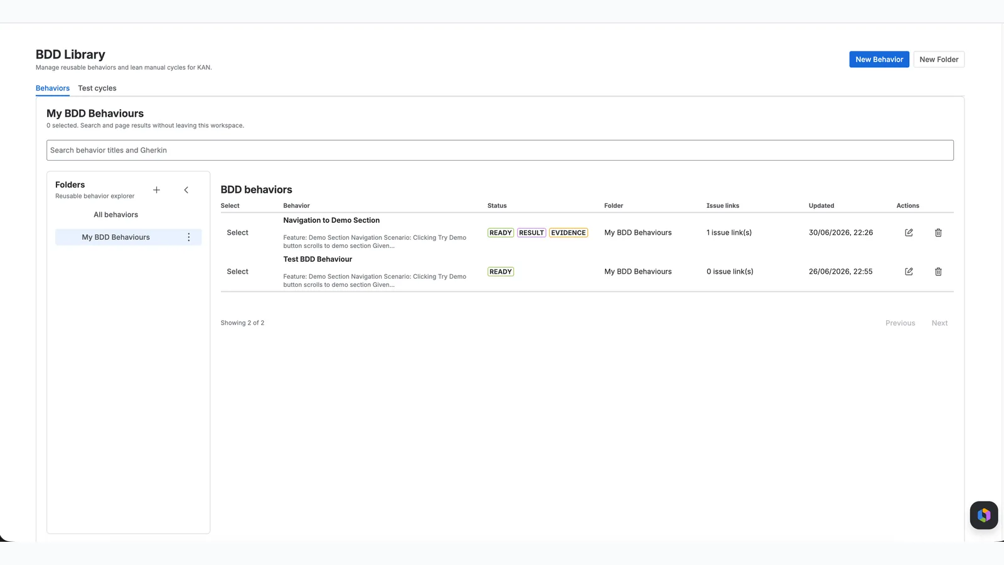Click the 0 issue link(s) cell
The image size is (1004, 565).
click(730, 271)
